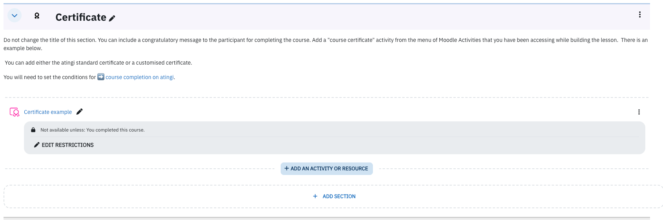Rename Certificate example using its pencil icon

80,112
